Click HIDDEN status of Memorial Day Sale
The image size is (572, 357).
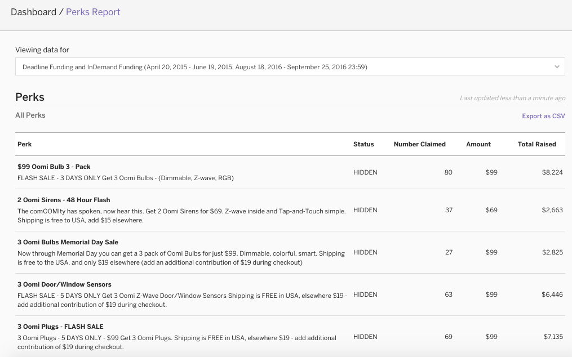coord(365,252)
